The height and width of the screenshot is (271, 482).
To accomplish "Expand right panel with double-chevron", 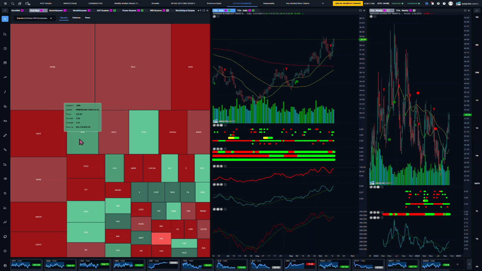I will click(477, 11).
